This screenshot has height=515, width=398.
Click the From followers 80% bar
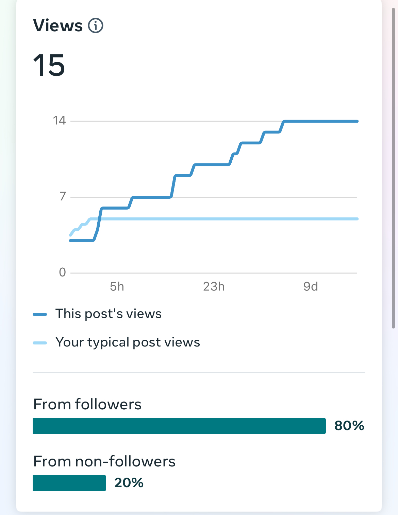179,426
